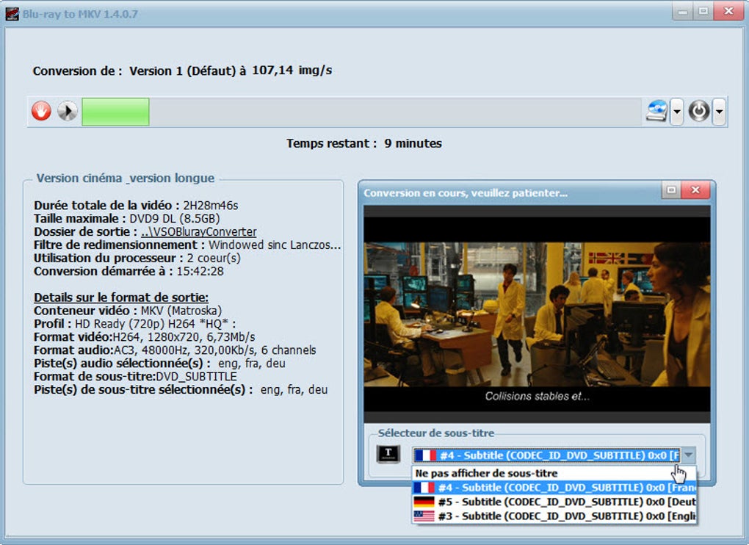Click 'Filtre de redimensionnement' line

(x=187, y=245)
